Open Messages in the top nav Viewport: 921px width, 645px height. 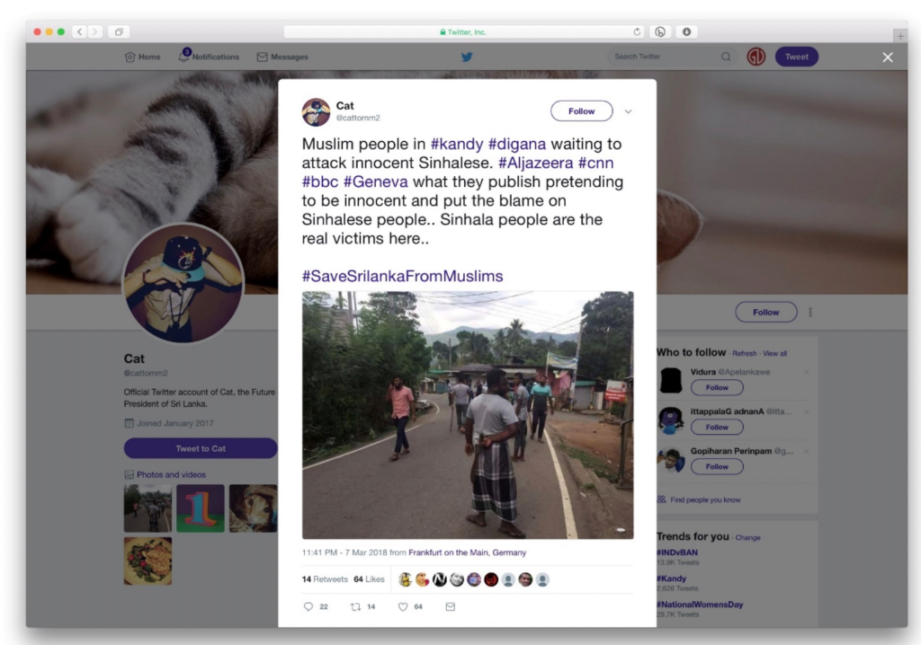[x=282, y=57]
